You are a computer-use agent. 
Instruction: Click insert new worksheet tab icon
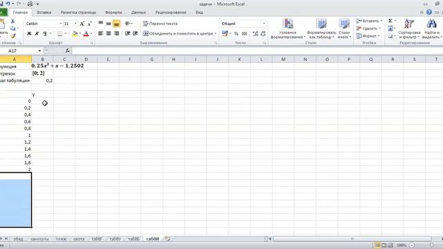pos(168,239)
